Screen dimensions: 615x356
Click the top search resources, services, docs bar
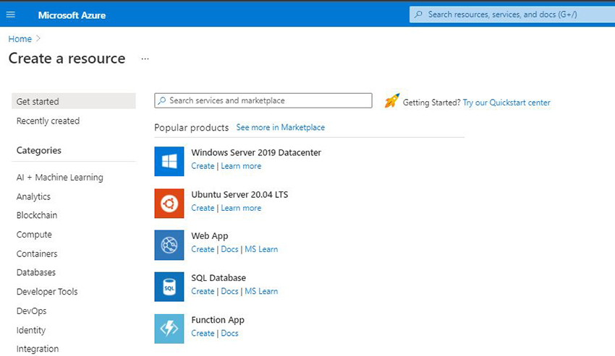[511, 14]
